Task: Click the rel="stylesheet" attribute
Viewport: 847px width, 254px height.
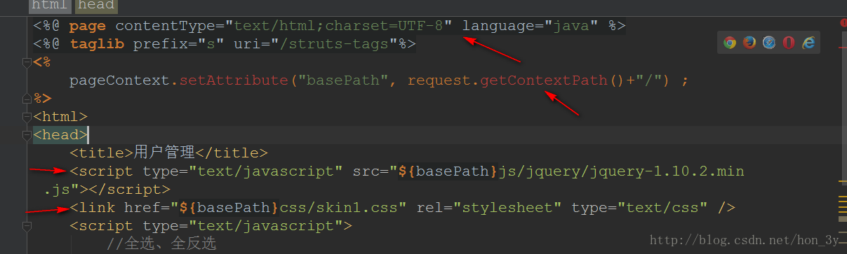Action: (x=490, y=208)
